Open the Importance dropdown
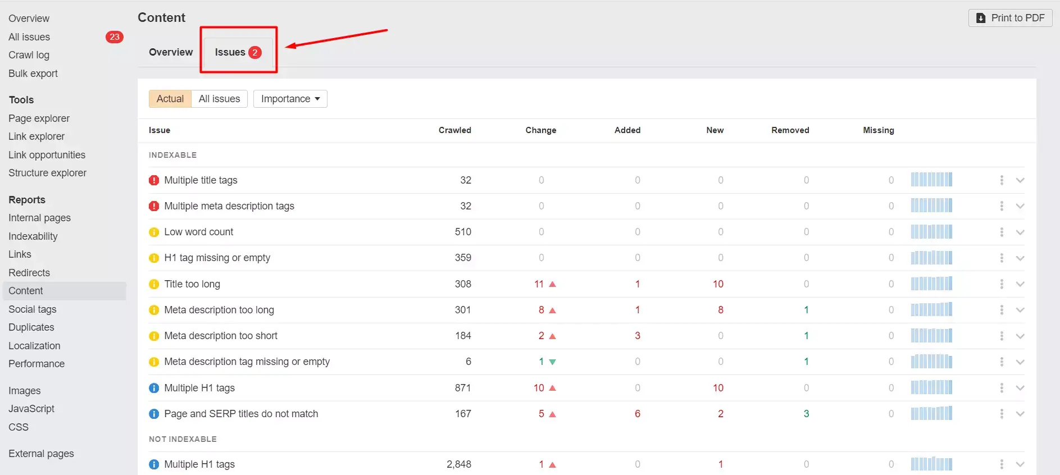The height and width of the screenshot is (475, 1060). point(290,99)
